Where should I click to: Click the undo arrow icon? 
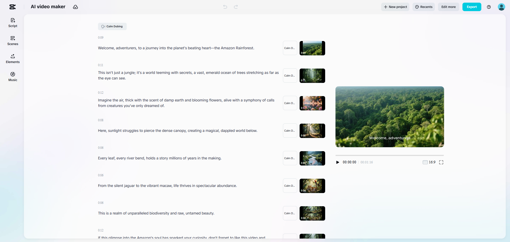pos(225,7)
